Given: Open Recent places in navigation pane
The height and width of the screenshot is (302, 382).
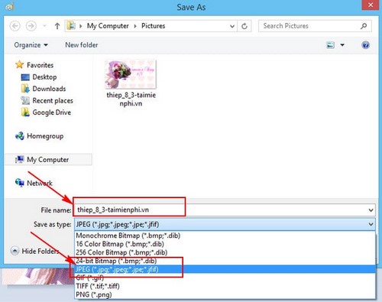Looking at the screenshot, I should pos(53,100).
